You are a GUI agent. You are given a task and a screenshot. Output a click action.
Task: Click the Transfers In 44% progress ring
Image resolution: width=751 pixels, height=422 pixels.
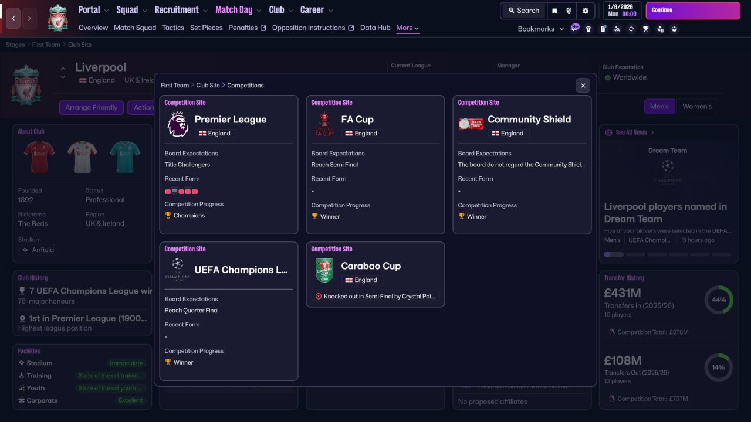tap(719, 300)
